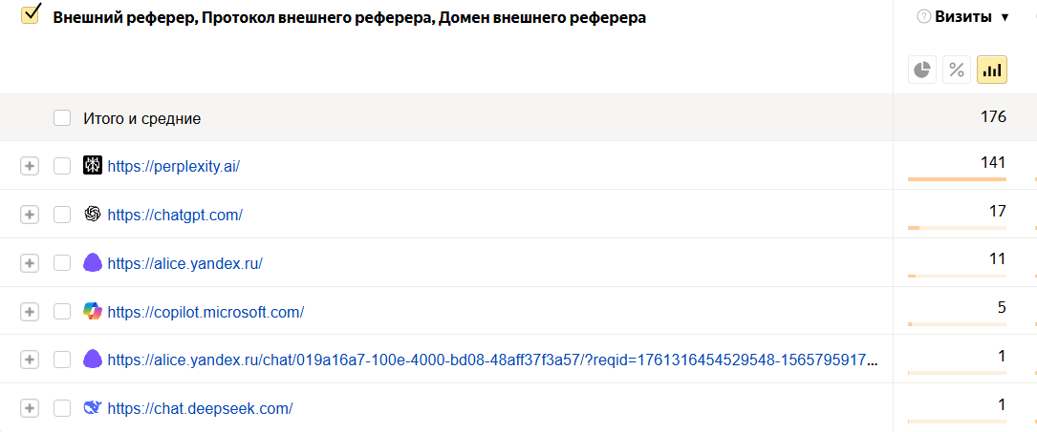Screen dimensions: 1037x432
Task: Switch to pie chart view icon
Action: coord(922,70)
